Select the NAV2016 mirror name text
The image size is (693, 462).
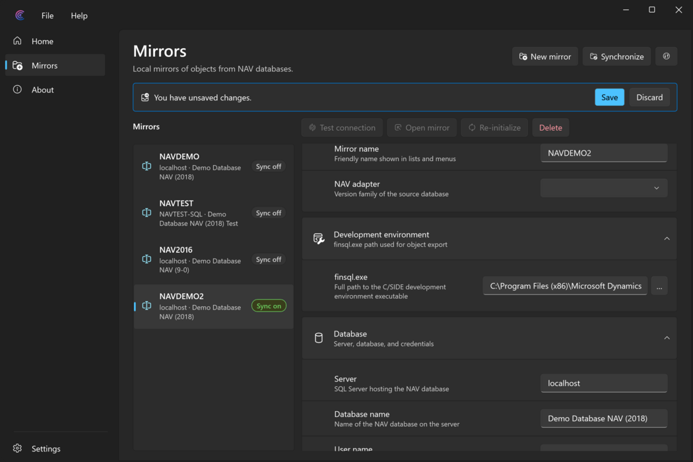(176, 249)
